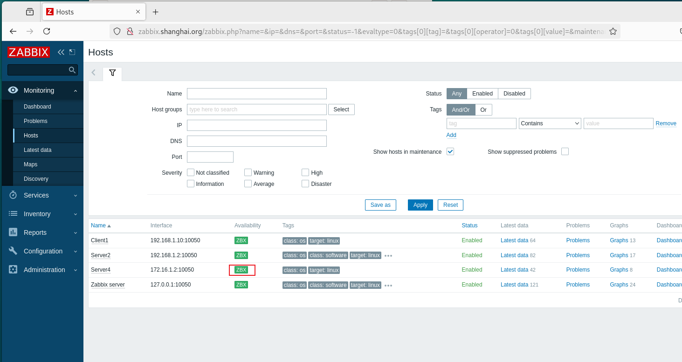Click the green ZBX badge for Server4
682x362 pixels.
click(x=241, y=270)
